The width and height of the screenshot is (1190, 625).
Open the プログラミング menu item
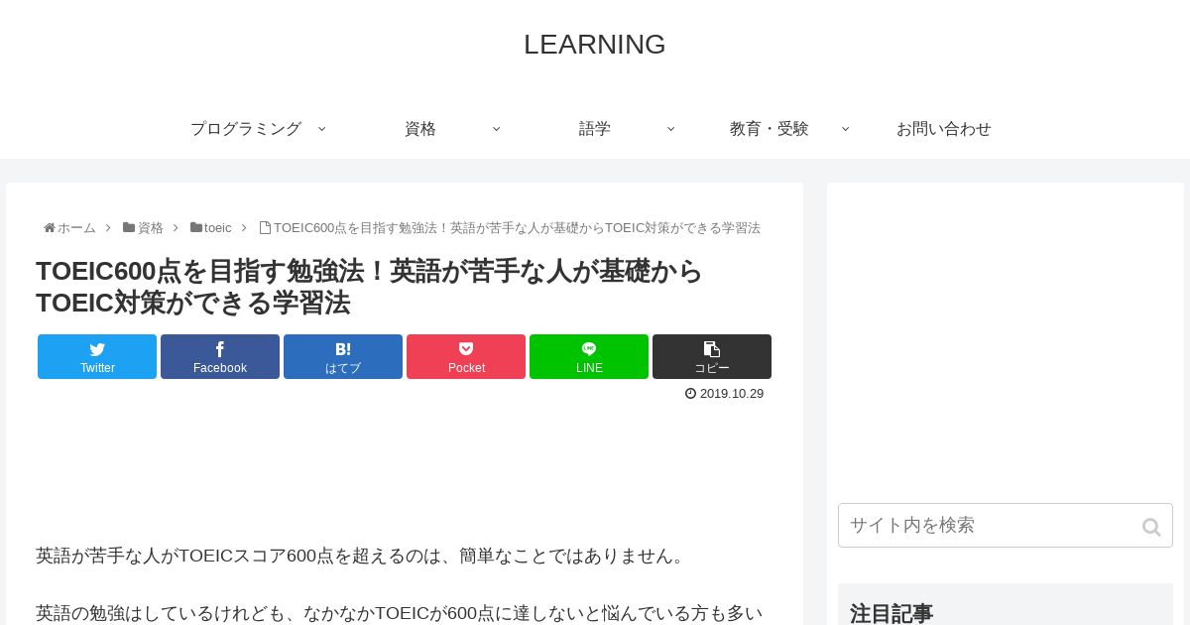[246, 129]
